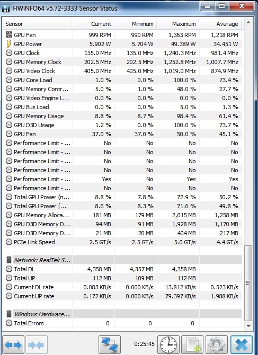Click the scrollbar up arrow
Screen dimensions: 258x355
click(x=248, y=22)
